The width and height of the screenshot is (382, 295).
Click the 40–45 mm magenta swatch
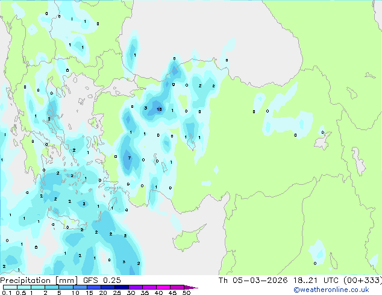click(163, 287)
